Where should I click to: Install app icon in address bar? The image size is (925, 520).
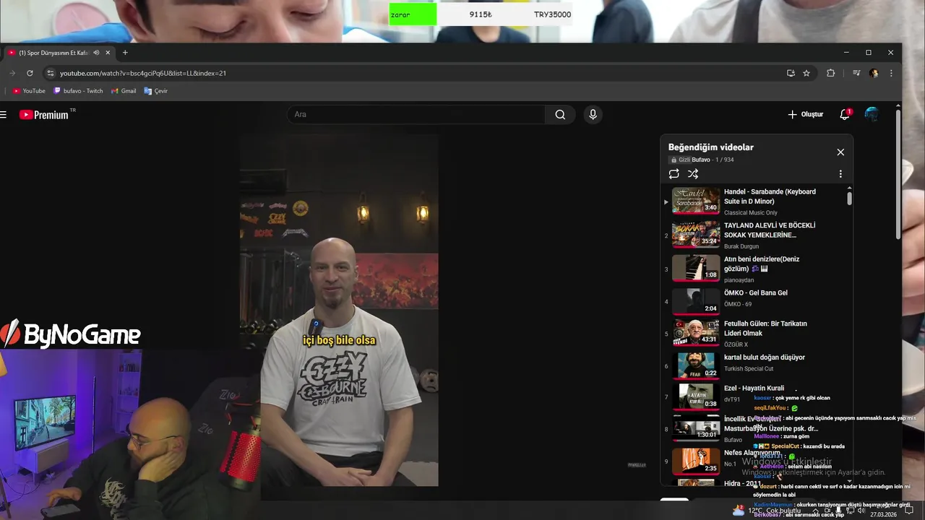(791, 73)
